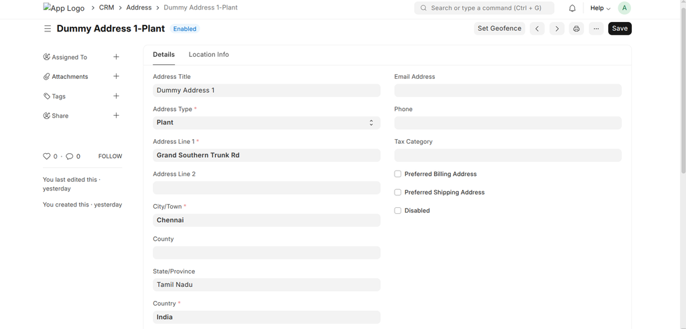Click the Tags sidebar label
The width and height of the screenshot is (686, 329).
click(59, 96)
